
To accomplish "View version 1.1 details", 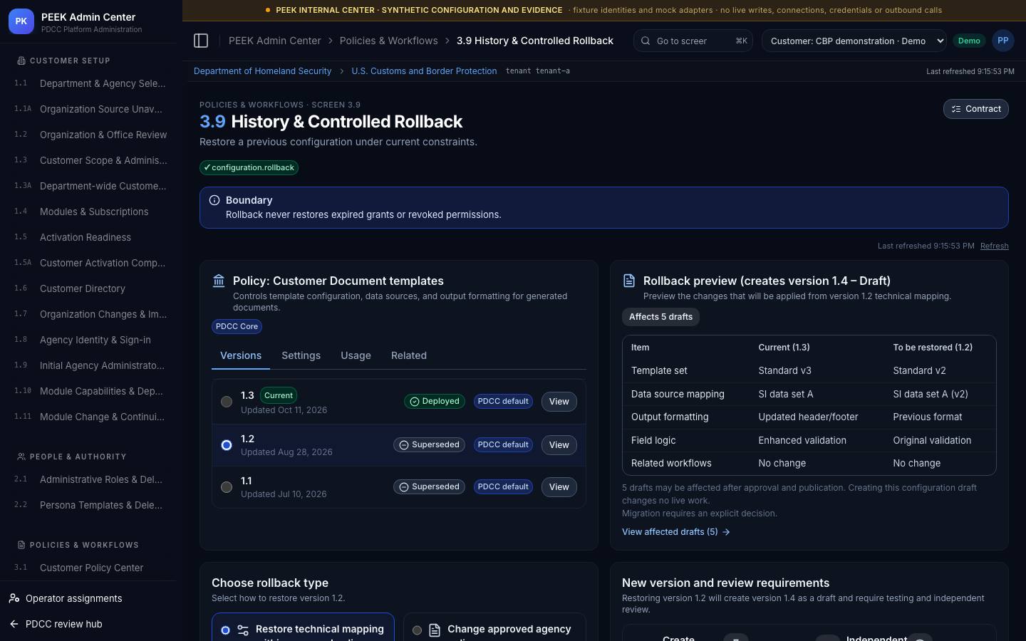I will coord(559,487).
